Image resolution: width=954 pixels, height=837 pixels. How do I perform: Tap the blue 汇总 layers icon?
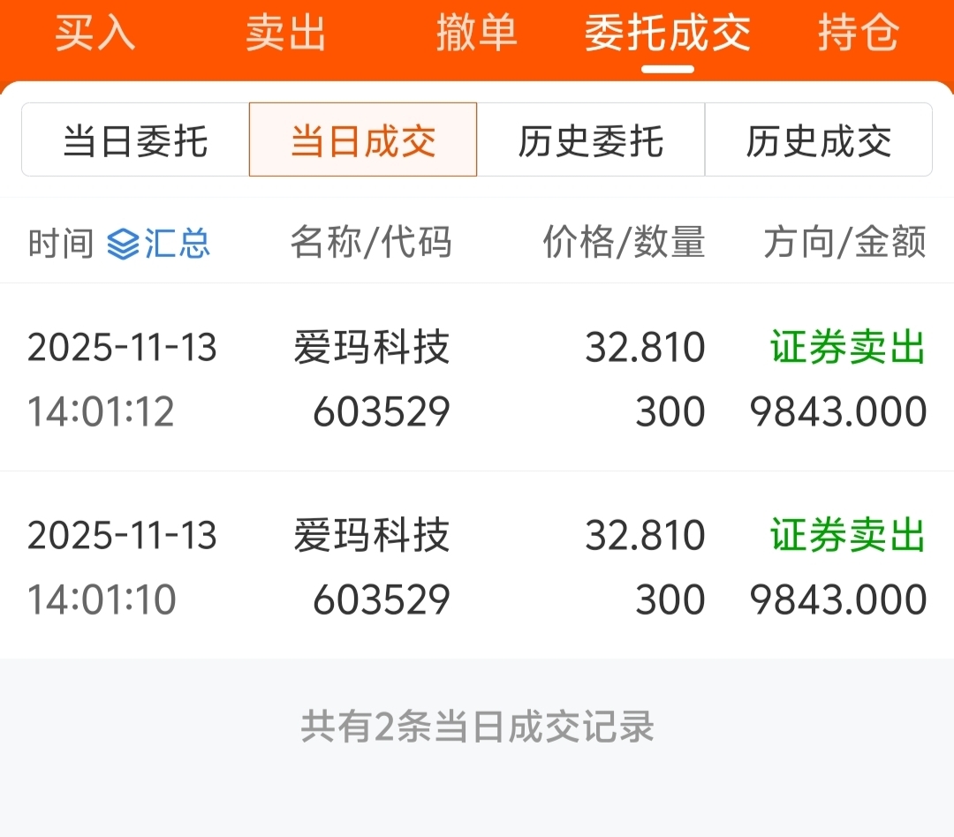pyautogui.click(x=123, y=244)
